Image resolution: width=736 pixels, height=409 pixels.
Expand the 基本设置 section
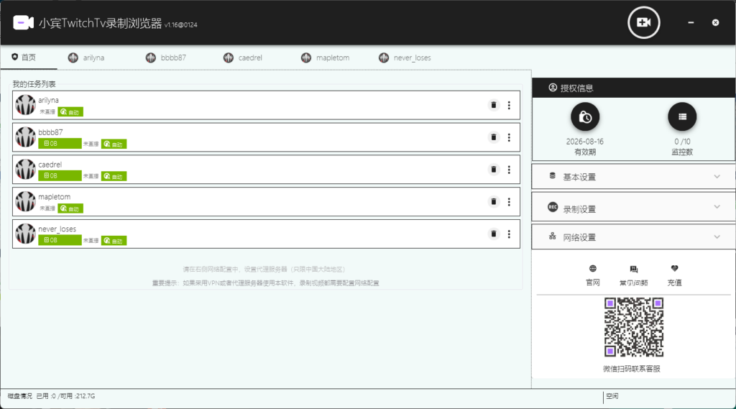click(x=633, y=177)
